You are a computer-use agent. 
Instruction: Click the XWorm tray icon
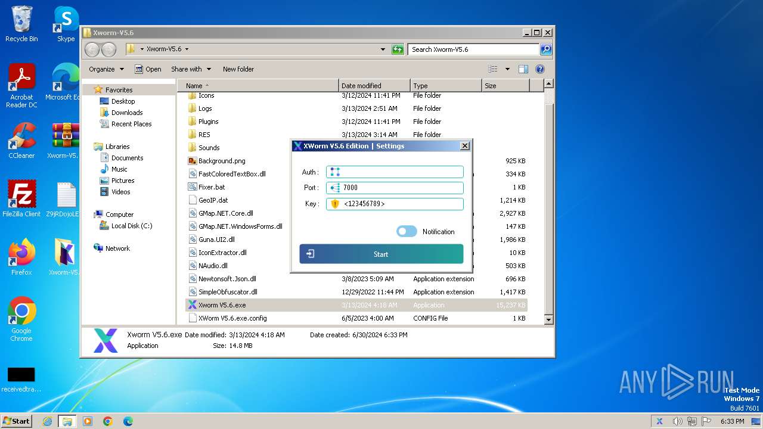(659, 421)
